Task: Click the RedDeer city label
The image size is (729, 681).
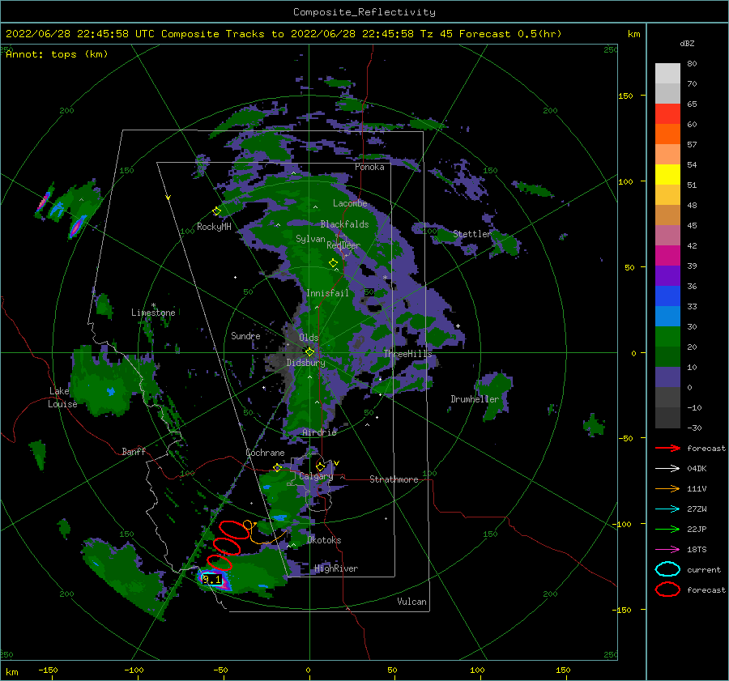Action: click(343, 245)
